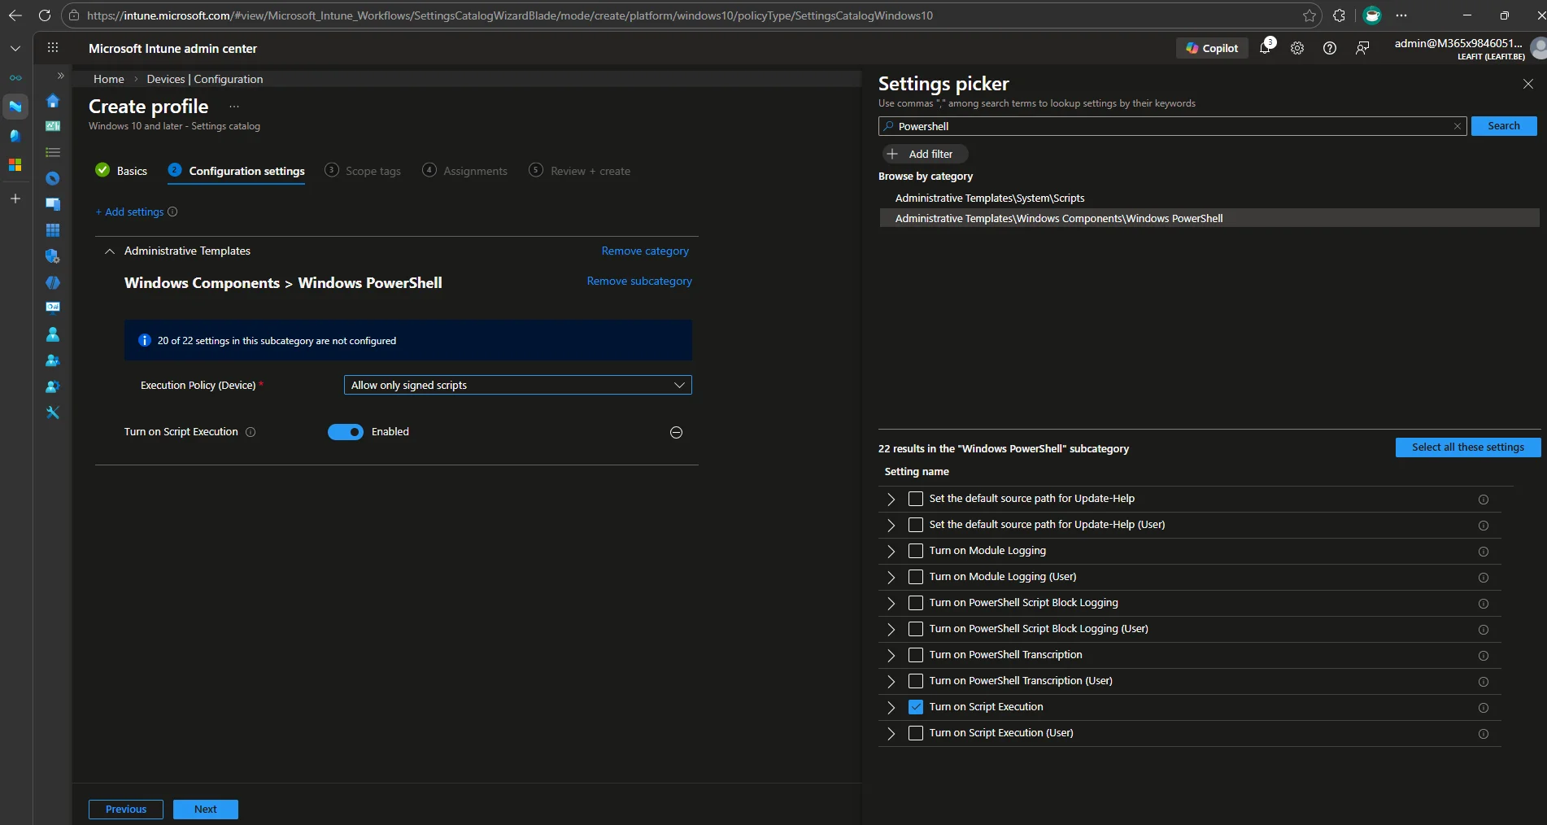Screen dimensions: 1547x825
Task: Clear the Powershell search field
Action: click(x=1458, y=126)
